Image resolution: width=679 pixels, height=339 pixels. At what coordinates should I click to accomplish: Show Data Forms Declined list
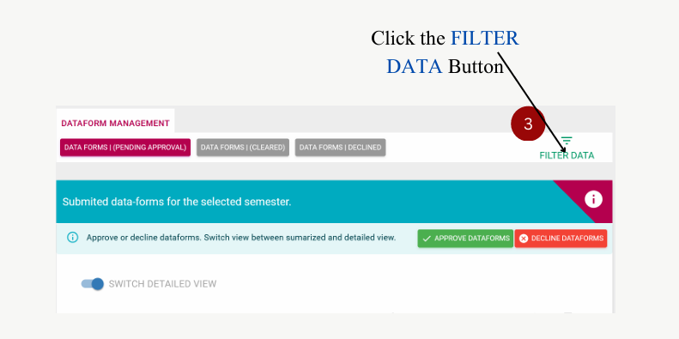point(341,148)
